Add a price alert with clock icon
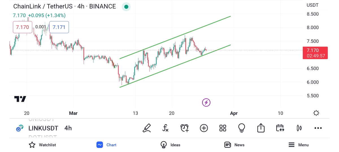Screen dimensions: 339x152 pyautogui.click(x=184, y=128)
